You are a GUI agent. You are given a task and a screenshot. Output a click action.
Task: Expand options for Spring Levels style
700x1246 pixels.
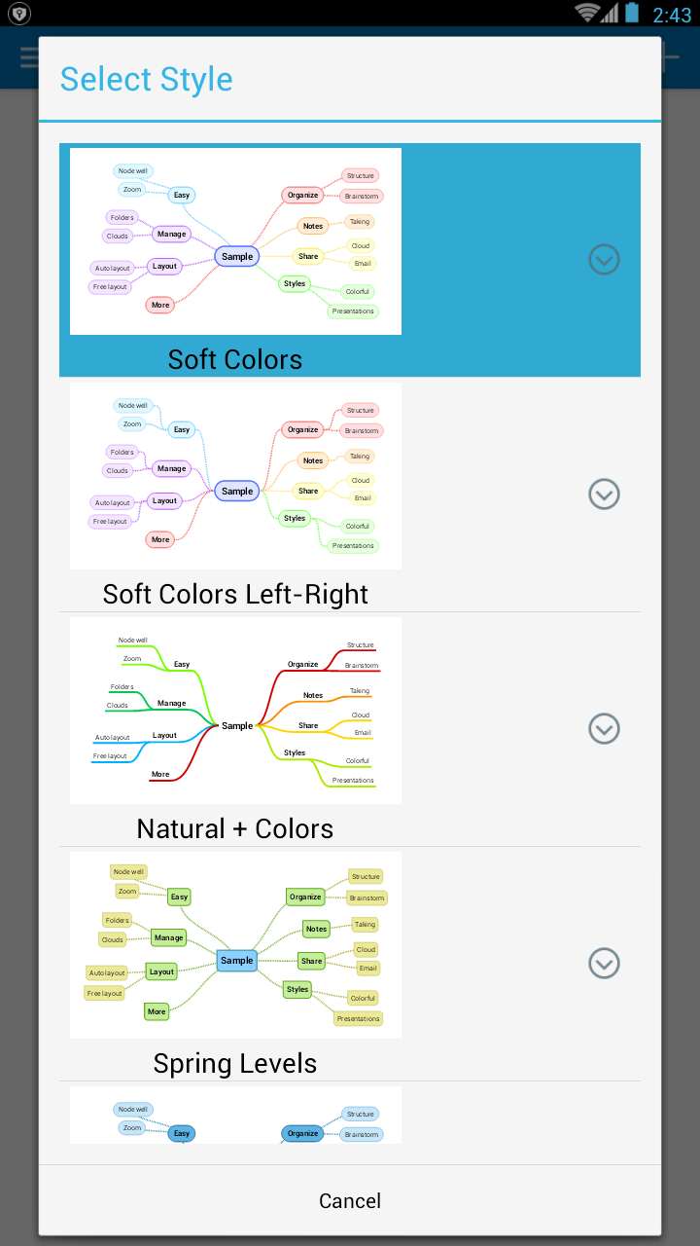click(x=604, y=964)
